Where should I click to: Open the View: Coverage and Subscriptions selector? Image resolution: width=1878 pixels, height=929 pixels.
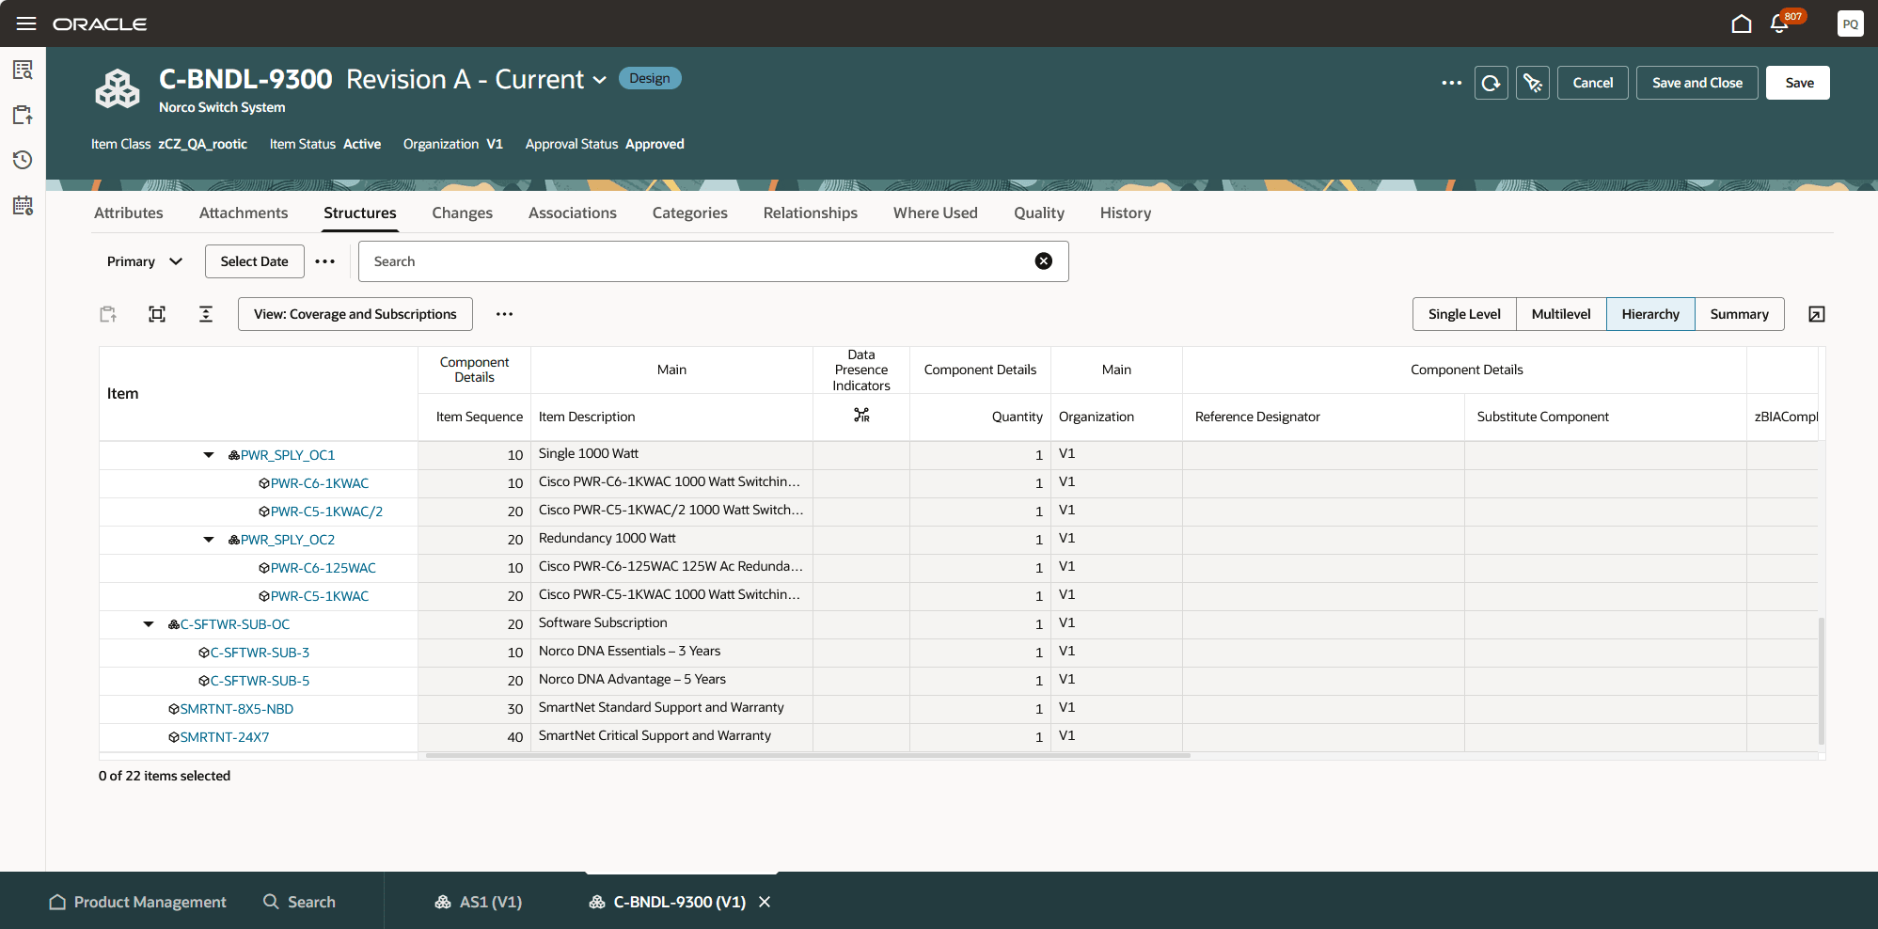(355, 314)
